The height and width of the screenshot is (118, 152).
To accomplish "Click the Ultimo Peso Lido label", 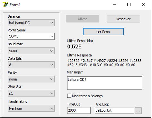I will [x=80, y=41].
